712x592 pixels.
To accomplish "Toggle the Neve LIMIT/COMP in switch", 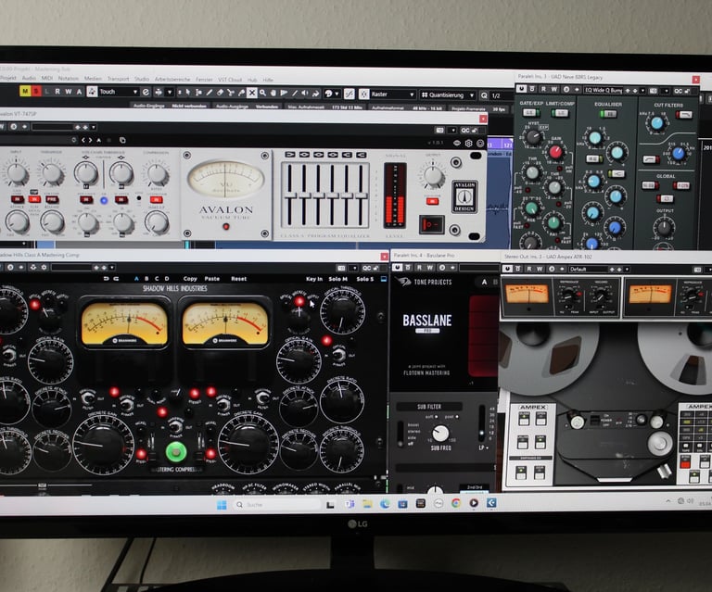I will click(x=560, y=112).
